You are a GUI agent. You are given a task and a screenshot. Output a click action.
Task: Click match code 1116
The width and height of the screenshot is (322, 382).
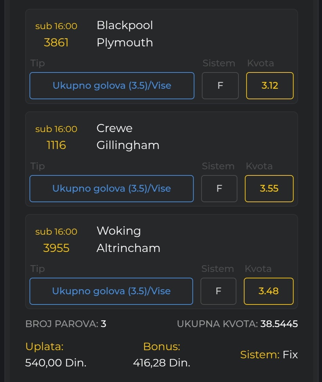click(56, 145)
